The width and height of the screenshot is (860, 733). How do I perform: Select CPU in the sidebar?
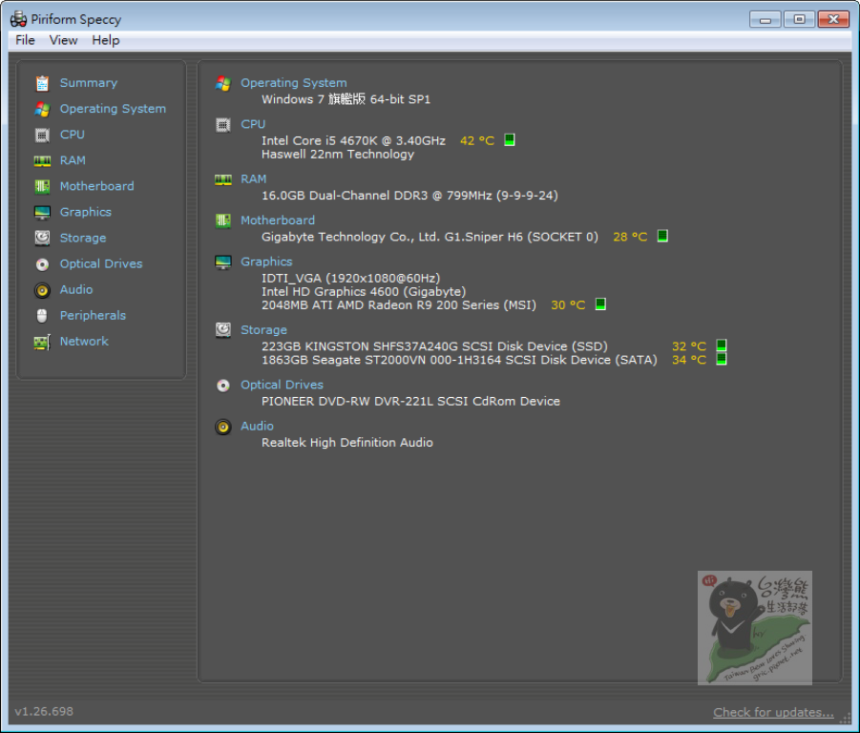pos(72,135)
